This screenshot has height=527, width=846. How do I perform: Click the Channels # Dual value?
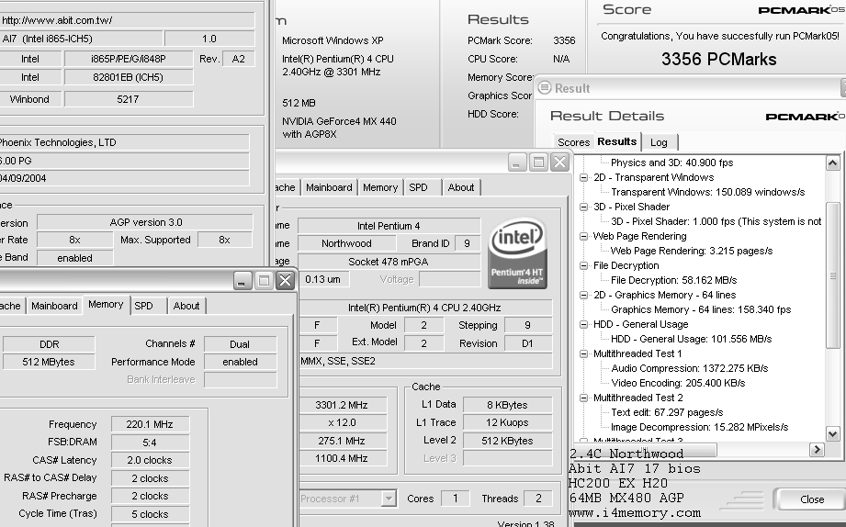click(240, 344)
